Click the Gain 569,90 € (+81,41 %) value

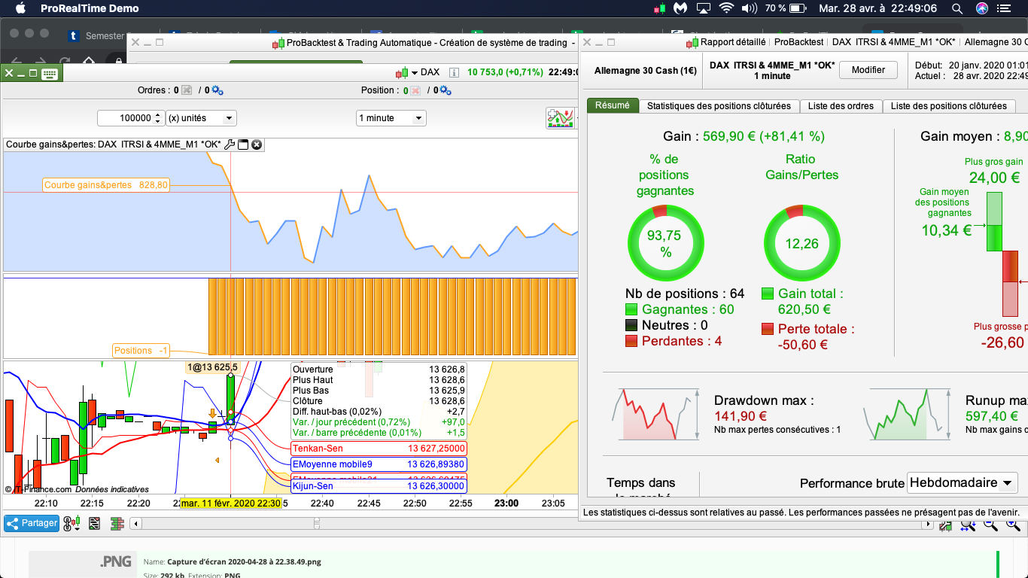coord(764,136)
